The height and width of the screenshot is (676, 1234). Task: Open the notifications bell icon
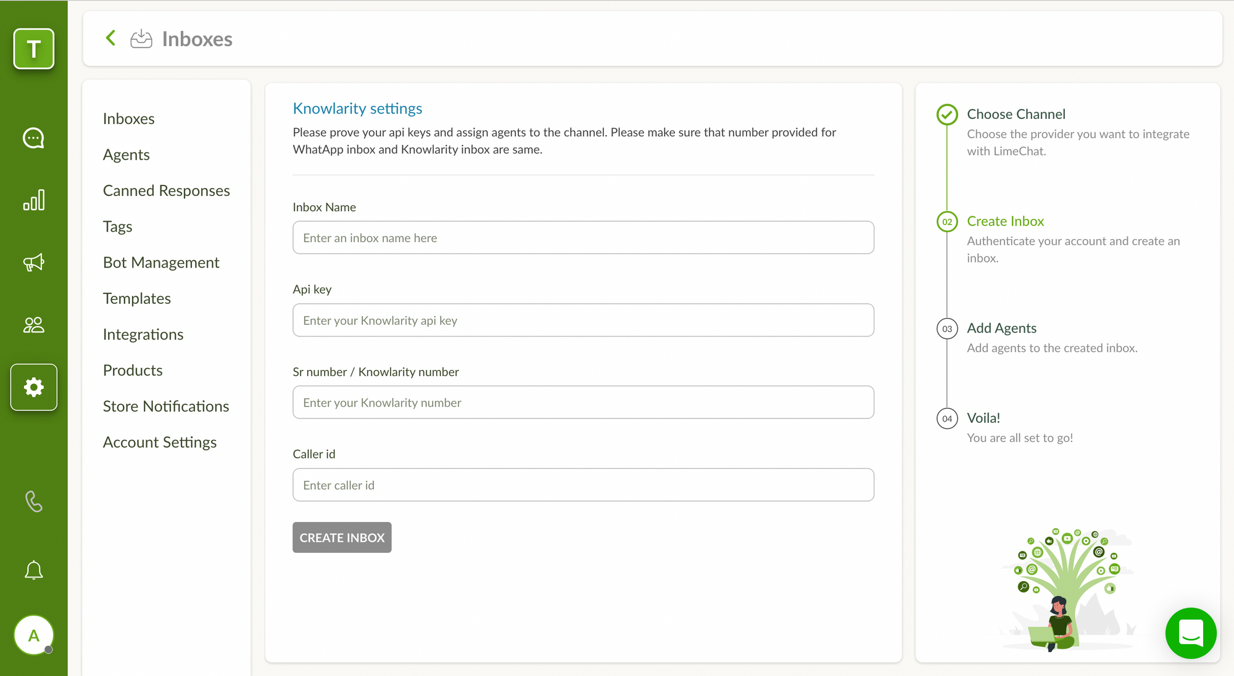coord(34,570)
